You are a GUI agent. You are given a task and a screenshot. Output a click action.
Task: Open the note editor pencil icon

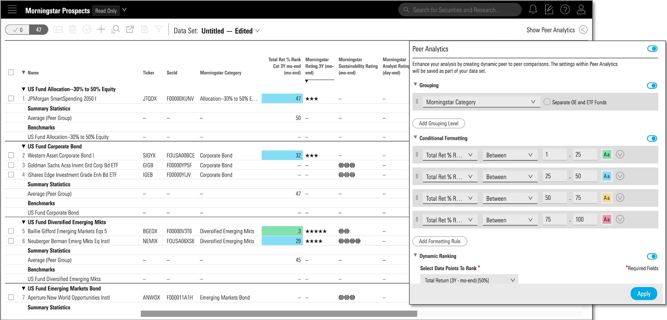[x=549, y=10]
